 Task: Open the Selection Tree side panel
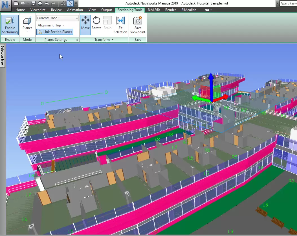(2, 55)
